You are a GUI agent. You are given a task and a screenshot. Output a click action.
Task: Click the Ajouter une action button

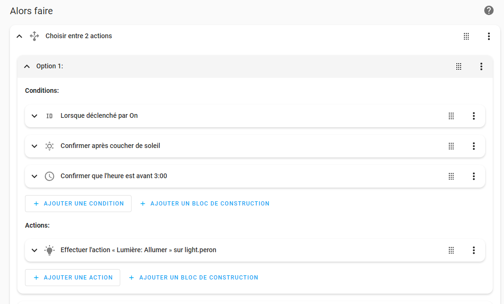[x=73, y=278]
